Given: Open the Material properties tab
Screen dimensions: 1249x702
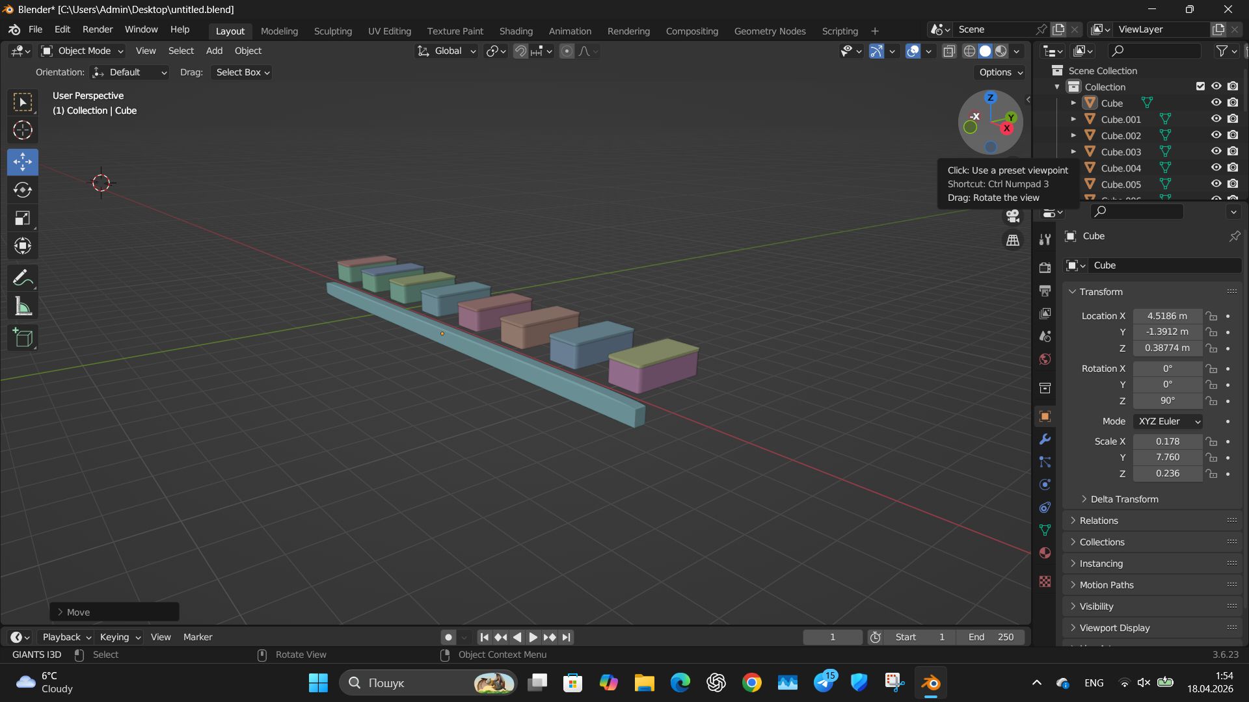Looking at the screenshot, I should tap(1045, 553).
